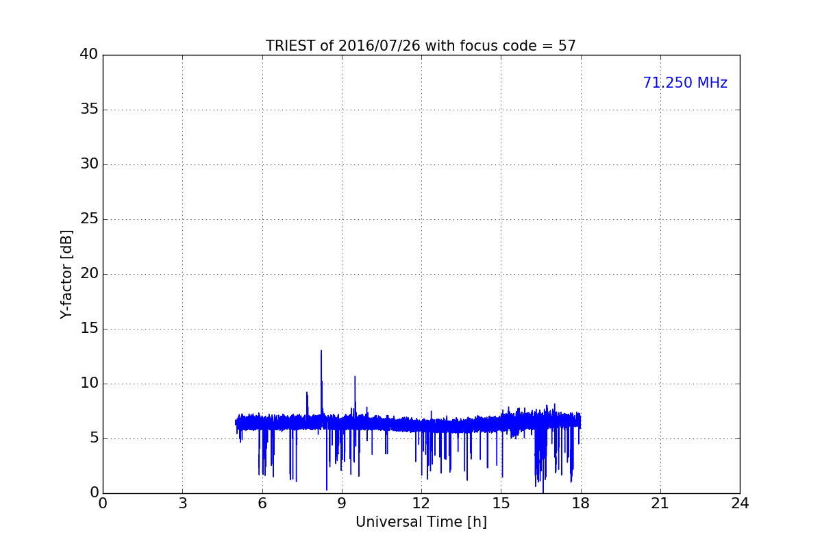Click x-axis tick label 3

click(x=182, y=503)
